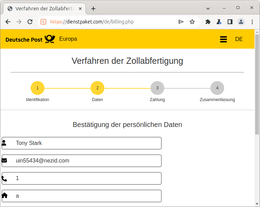Click the insecure site warning icon
The image size is (260, 207).
point(43,22)
